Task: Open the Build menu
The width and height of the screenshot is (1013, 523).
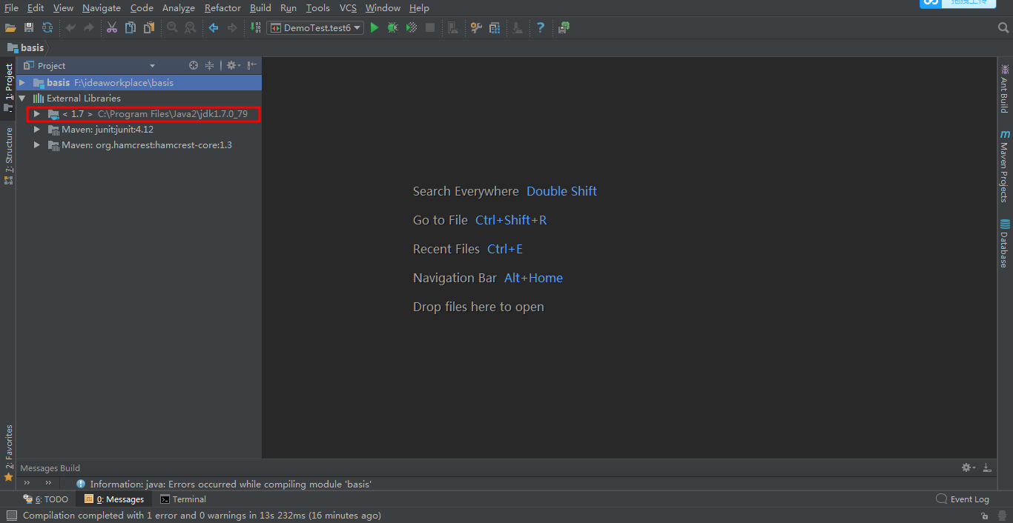Action: coord(260,7)
